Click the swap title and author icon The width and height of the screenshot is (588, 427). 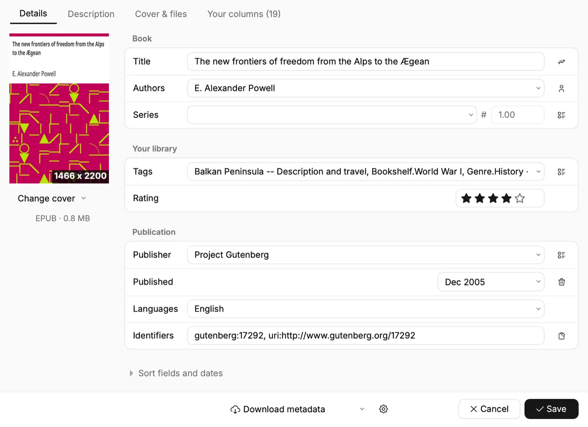tap(561, 62)
